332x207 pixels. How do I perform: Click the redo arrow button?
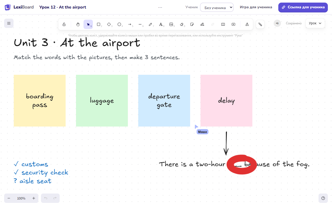[55, 198]
